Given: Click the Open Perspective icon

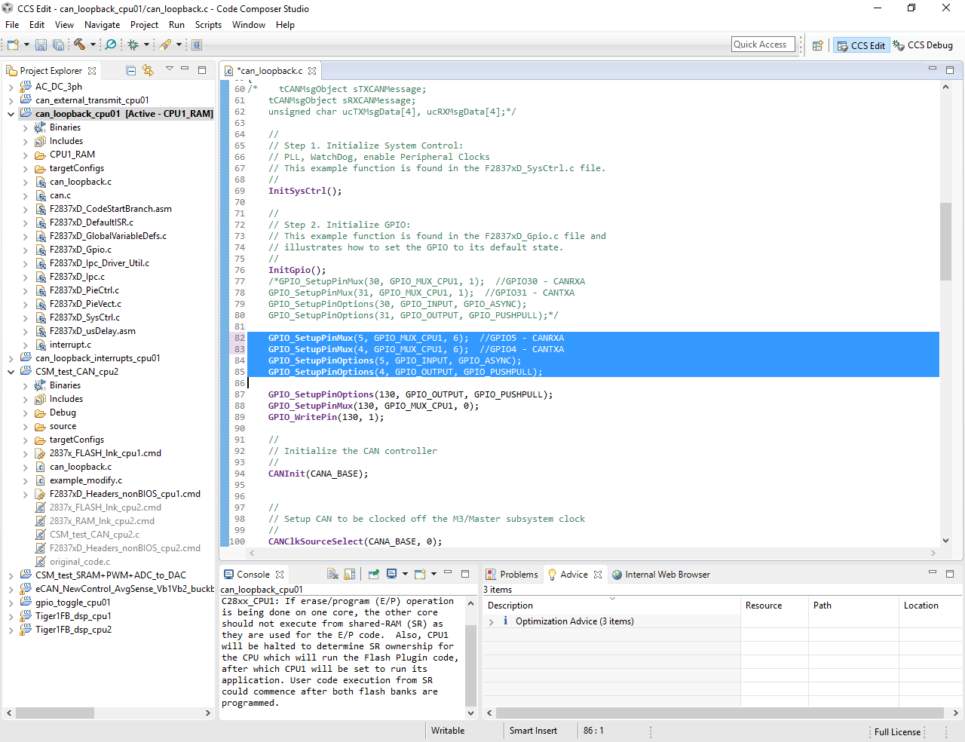Looking at the screenshot, I should click(x=817, y=45).
